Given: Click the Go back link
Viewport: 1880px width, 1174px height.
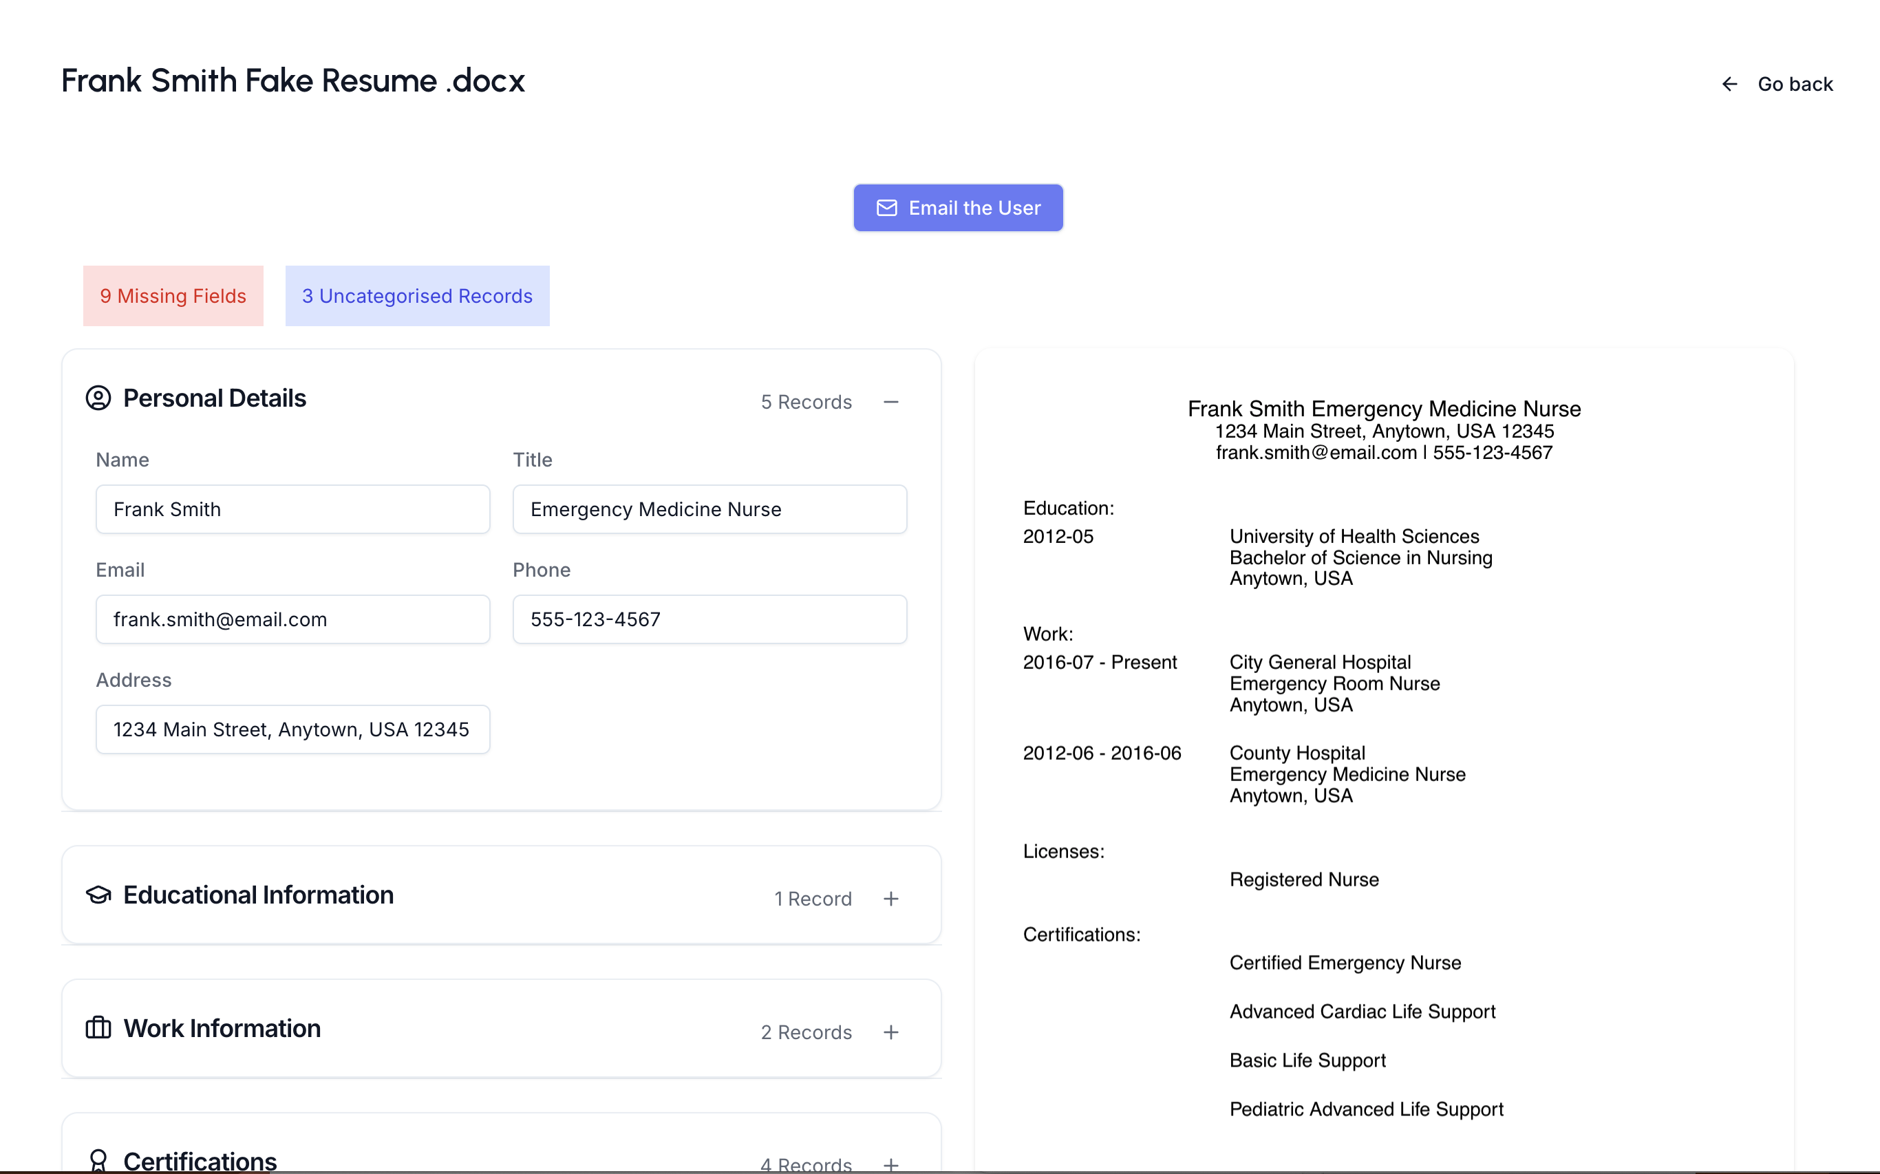Looking at the screenshot, I should click(1777, 84).
